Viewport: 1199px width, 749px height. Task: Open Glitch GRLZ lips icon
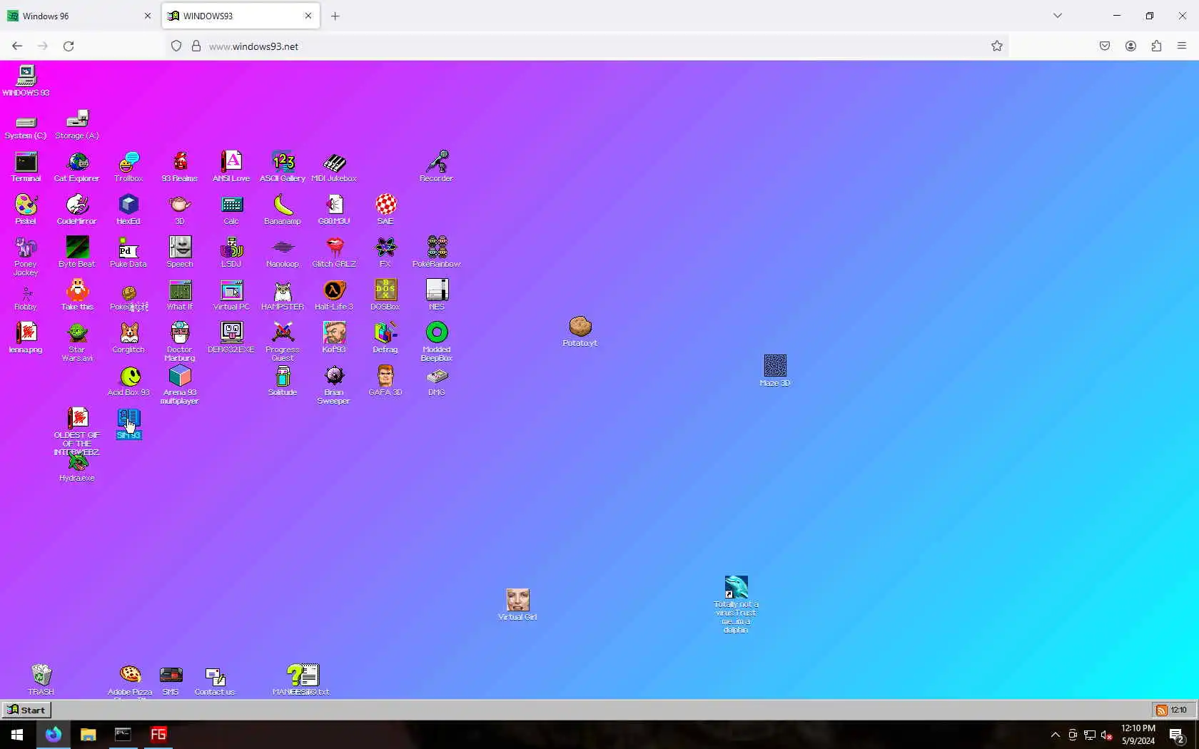334,253
